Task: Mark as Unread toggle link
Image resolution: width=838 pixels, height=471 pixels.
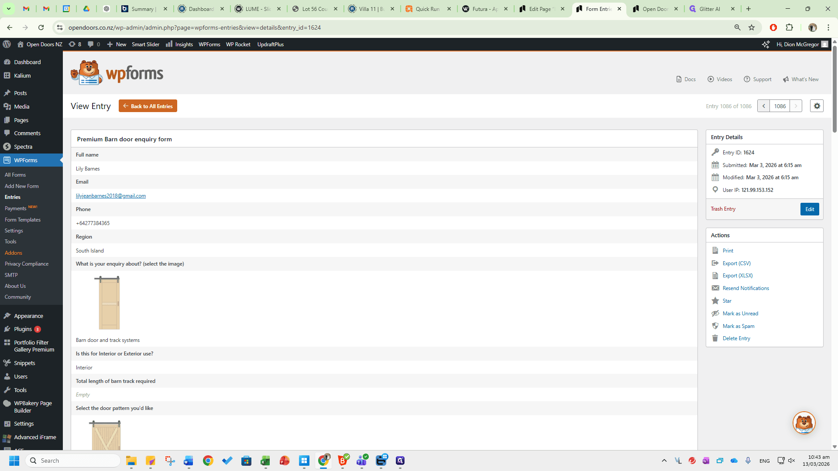Action: (x=740, y=313)
